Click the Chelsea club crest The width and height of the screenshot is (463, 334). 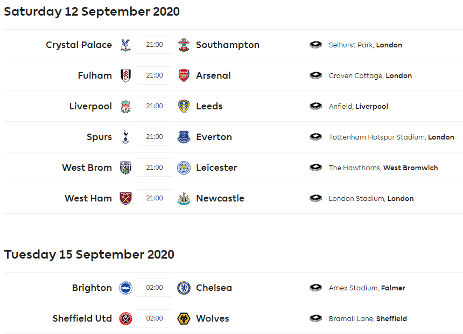pyautogui.click(x=184, y=288)
